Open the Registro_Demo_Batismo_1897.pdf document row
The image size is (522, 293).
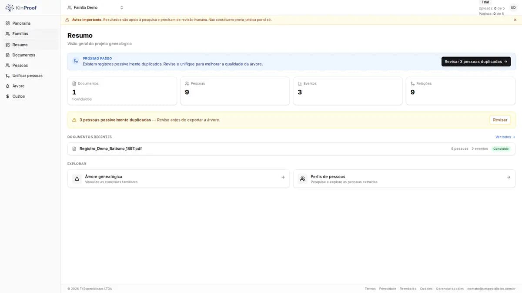pyautogui.click(x=291, y=149)
